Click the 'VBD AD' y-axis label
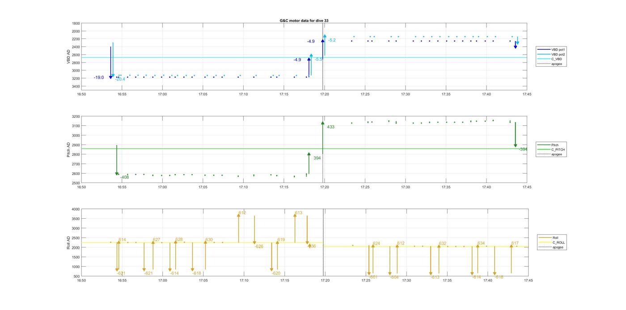Image resolution: width=626 pixels, height=310 pixels. point(68,57)
